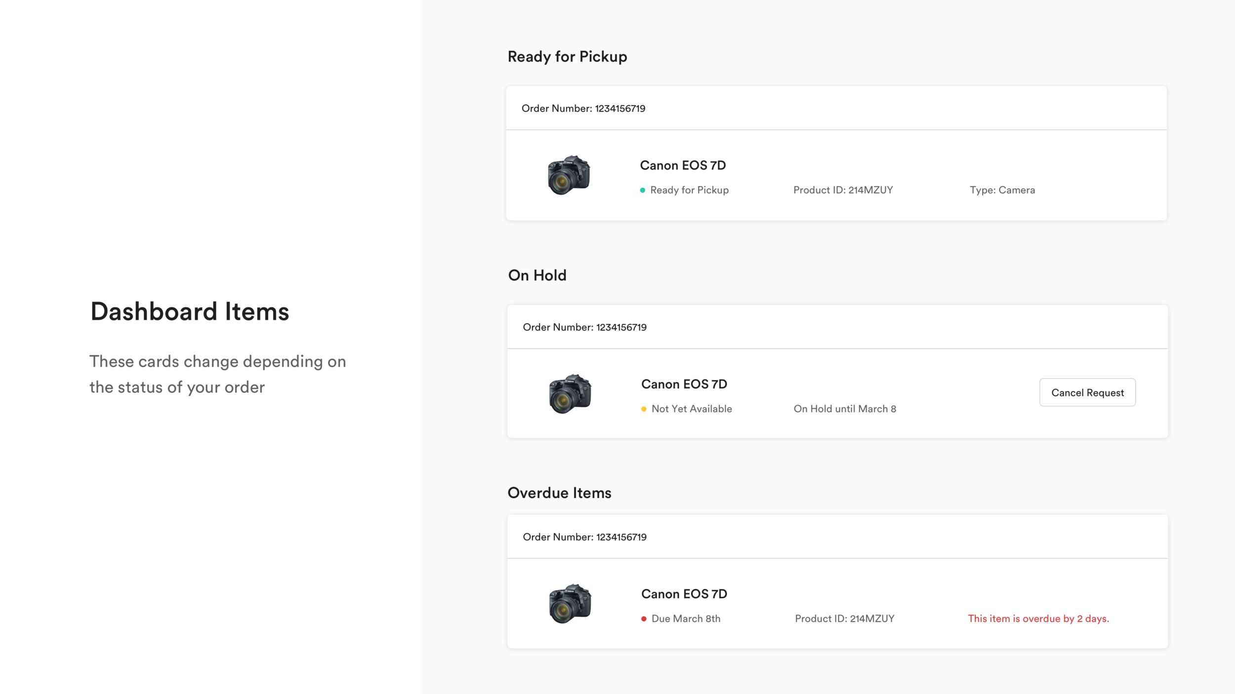Click Order Number in On Hold card
This screenshot has height=694, width=1235.
[x=585, y=327]
